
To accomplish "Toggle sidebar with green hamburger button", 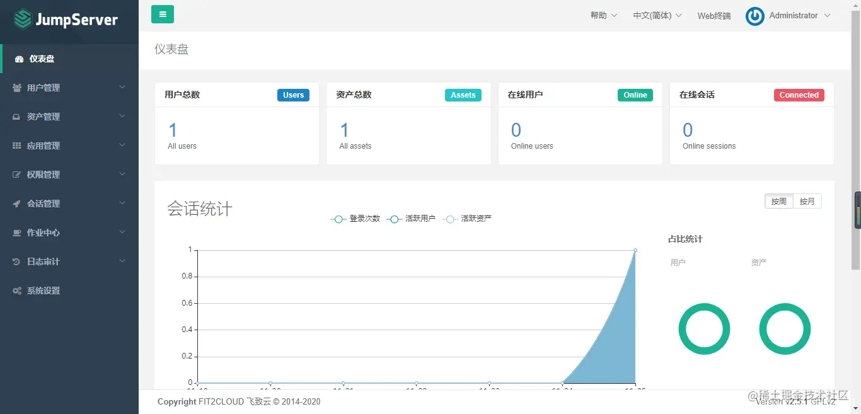I will coord(163,14).
